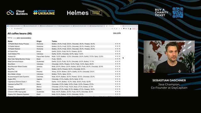Viewport: 201px width, 113px height.
Task: Give 18 Rabbit Washed three stars
Action: tap(120, 49)
